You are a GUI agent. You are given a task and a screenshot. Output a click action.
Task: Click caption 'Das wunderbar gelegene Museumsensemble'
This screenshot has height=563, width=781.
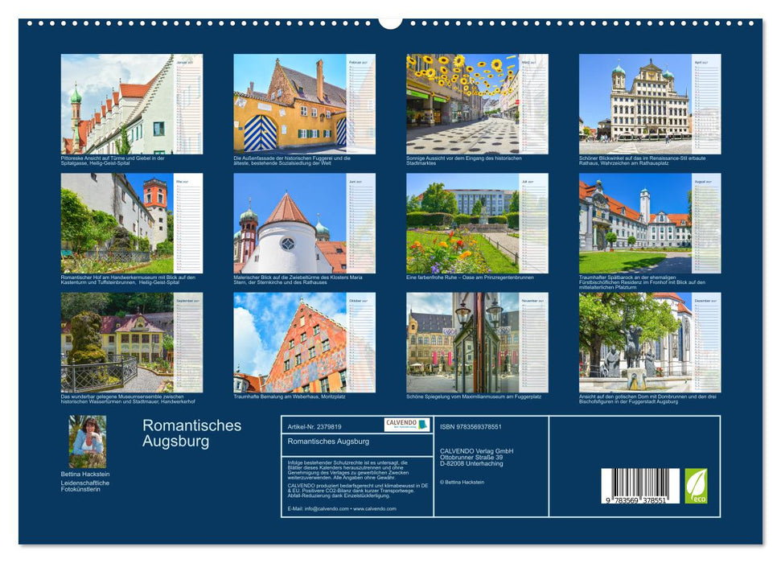click(128, 399)
